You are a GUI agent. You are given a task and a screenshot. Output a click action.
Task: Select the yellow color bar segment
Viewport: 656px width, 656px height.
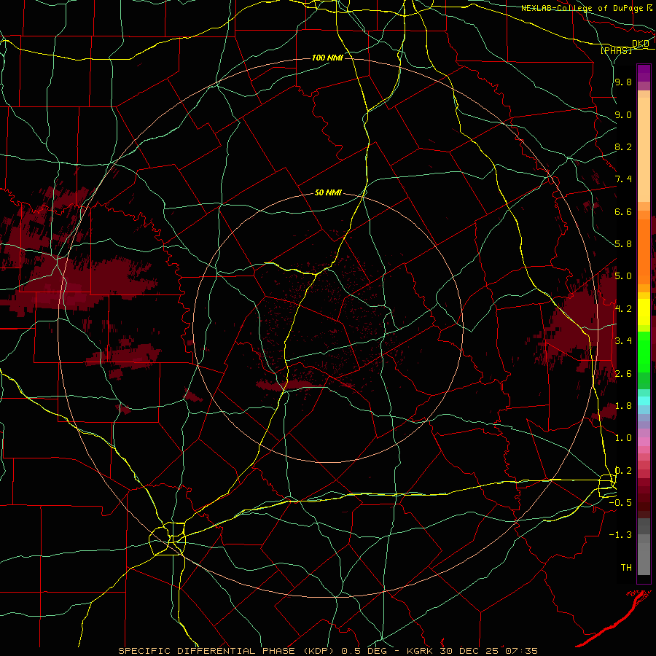pyautogui.click(x=644, y=312)
